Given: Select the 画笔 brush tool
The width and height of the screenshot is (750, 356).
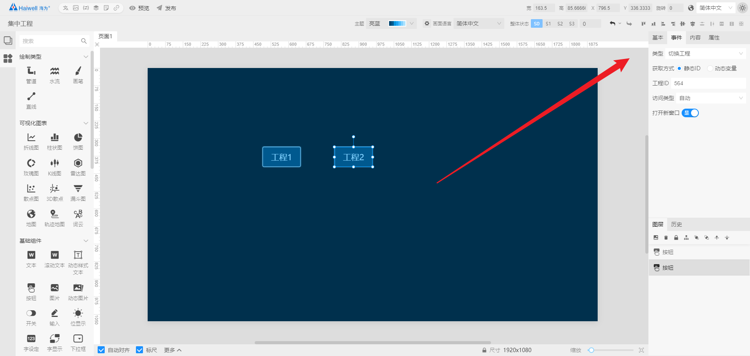Looking at the screenshot, I should pos(78,75).
